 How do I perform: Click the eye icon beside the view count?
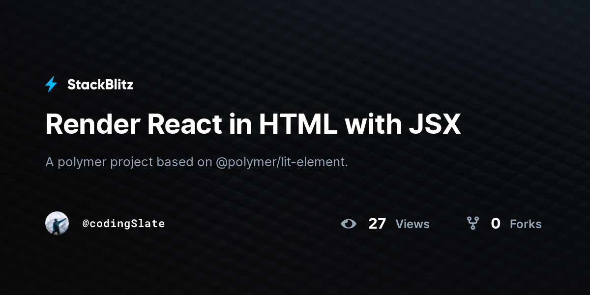[349, 224]
